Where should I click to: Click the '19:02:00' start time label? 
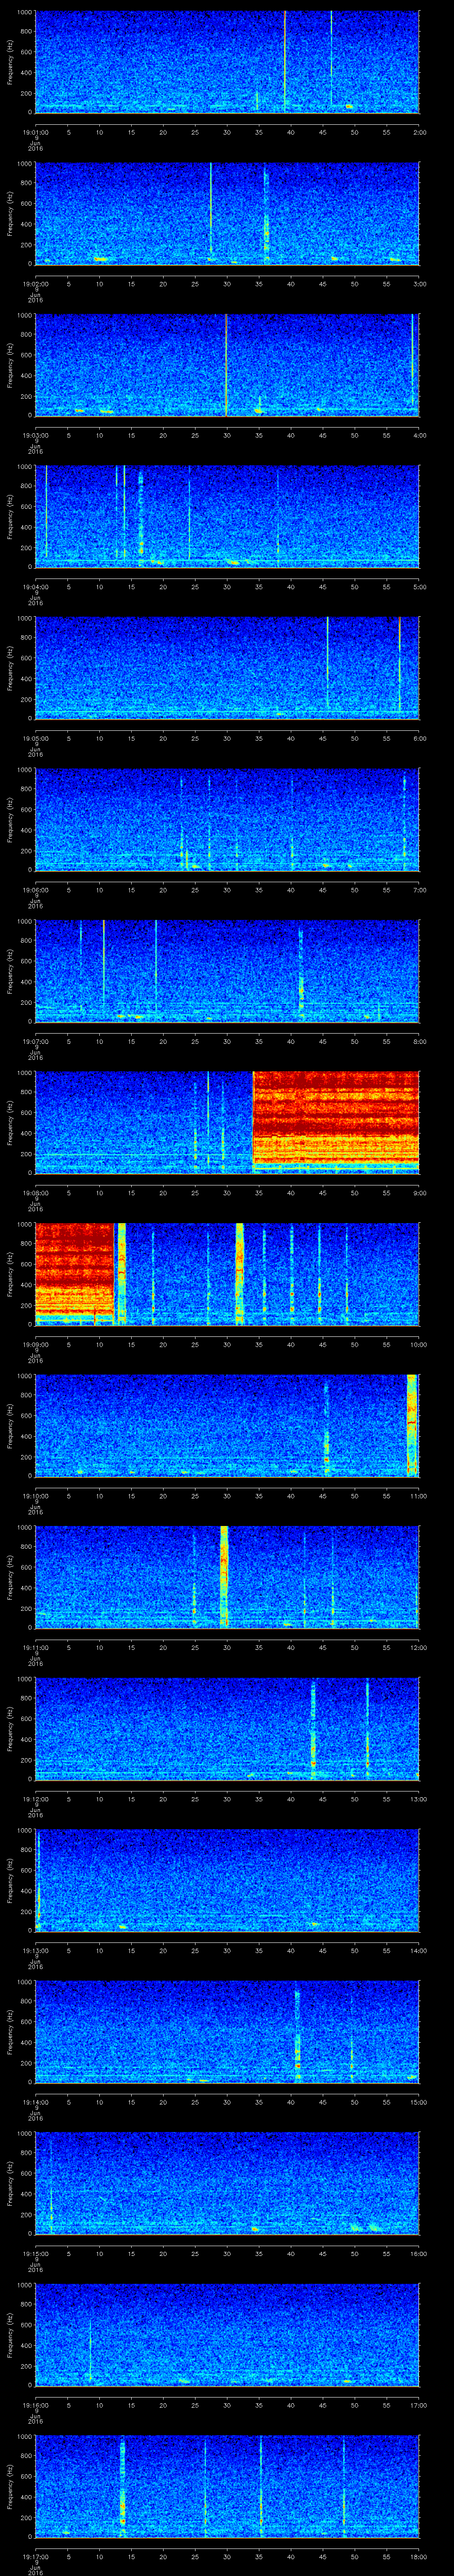pyautogui.click(x=35, y=284)
